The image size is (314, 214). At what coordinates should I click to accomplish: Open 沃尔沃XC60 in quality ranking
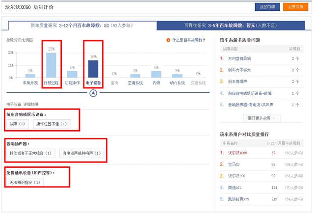[x=237, y=153]
